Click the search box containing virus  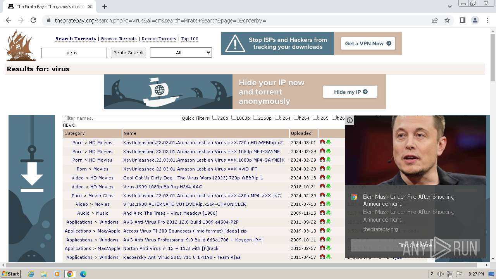(74, 53)
